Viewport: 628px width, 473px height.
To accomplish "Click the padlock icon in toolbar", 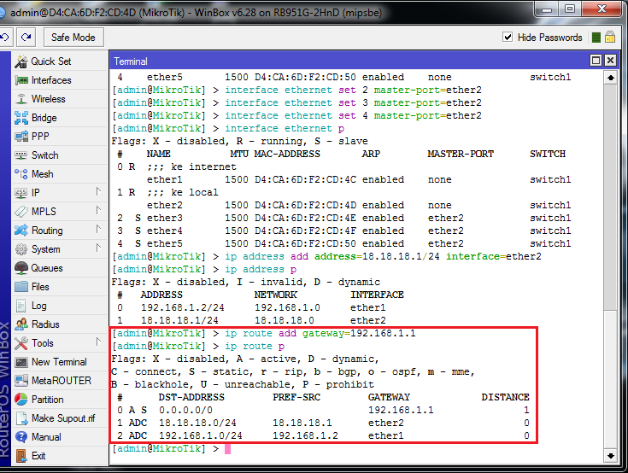I will 610,38.
